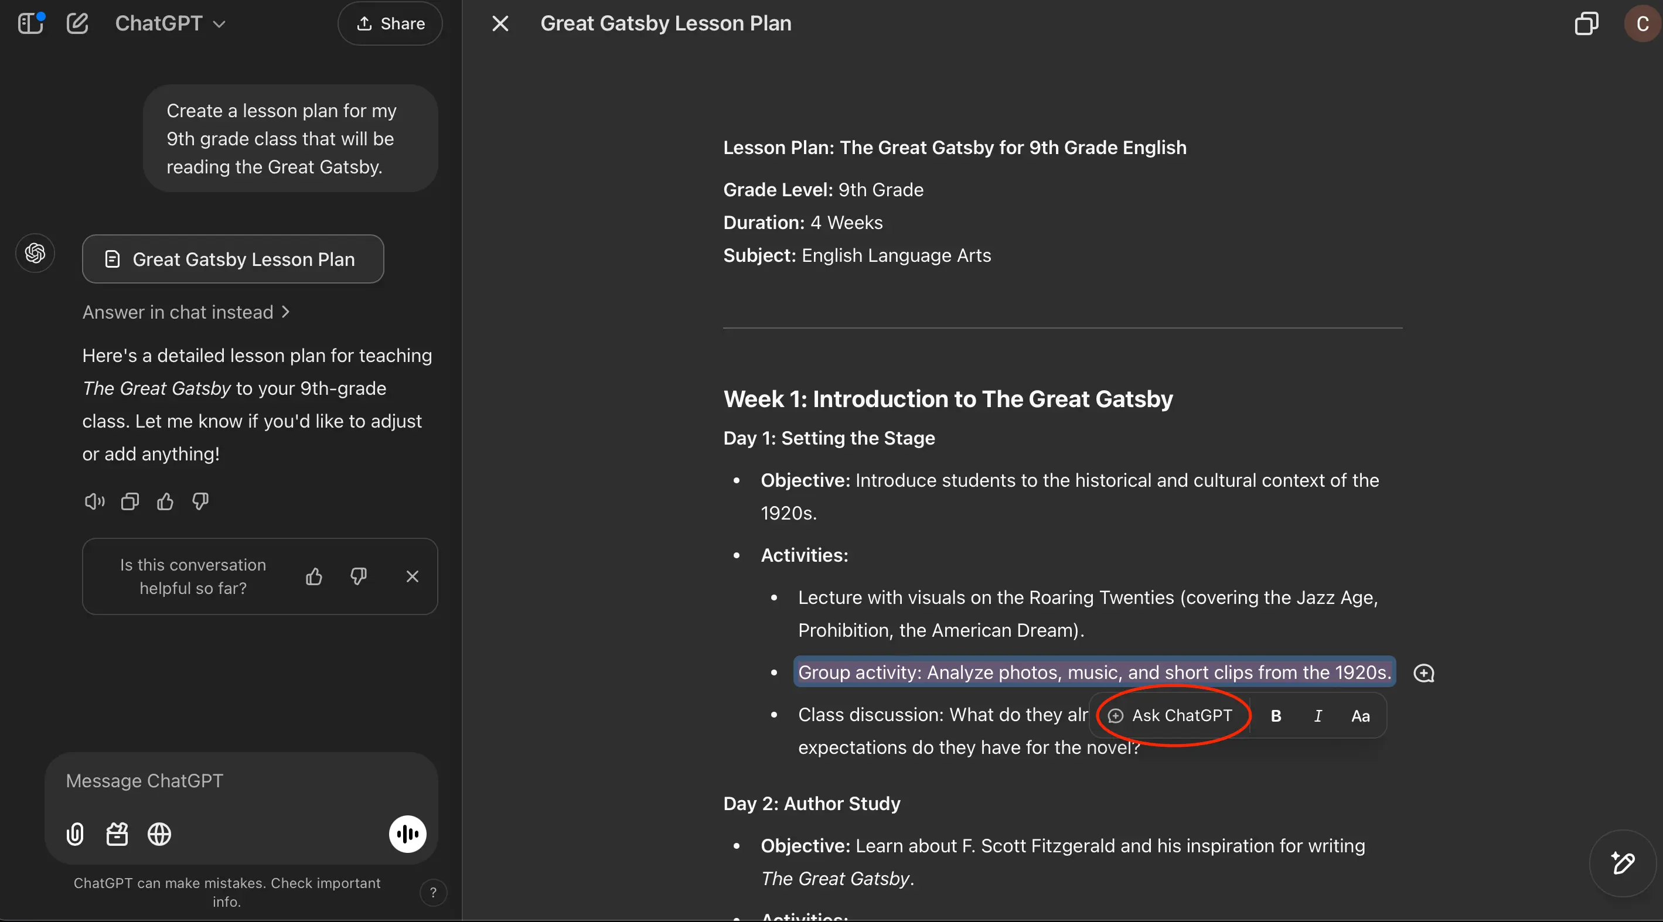
Task: Click the read aloud speaker icon
Action: pos(94,501)
